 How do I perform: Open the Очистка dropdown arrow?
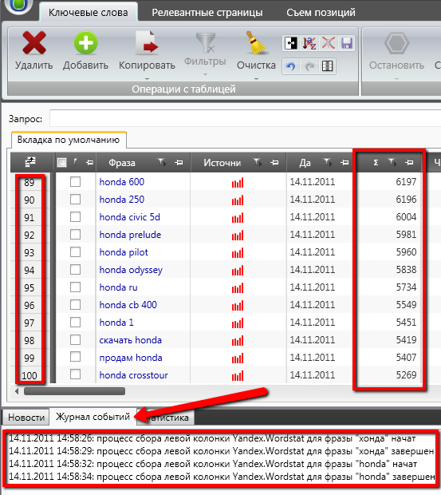pos(256,78)
